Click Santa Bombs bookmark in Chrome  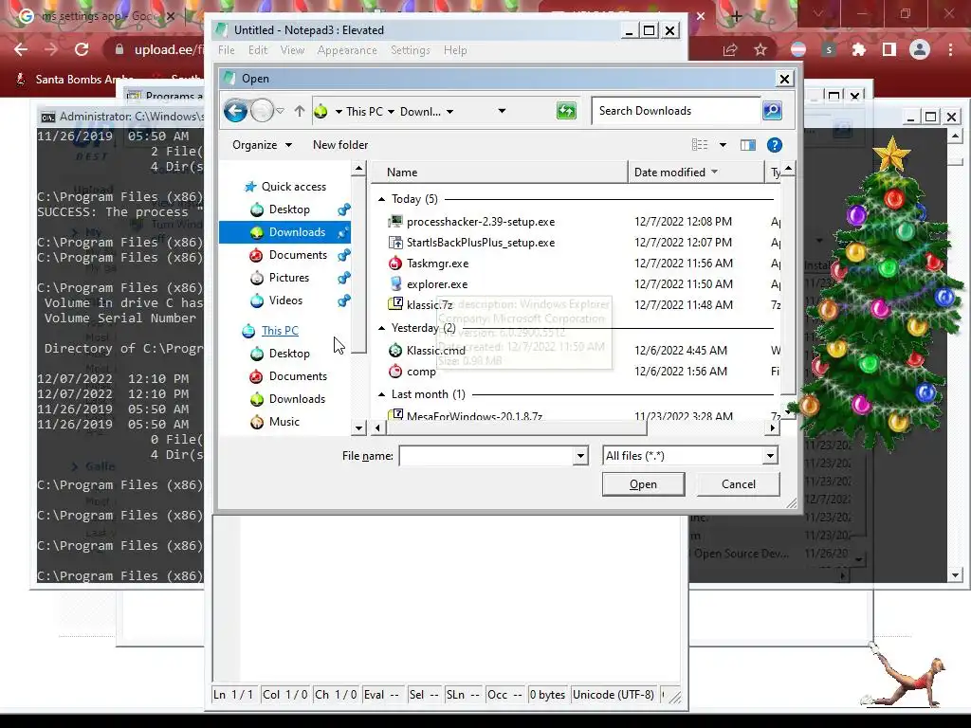tap(76, 80)
